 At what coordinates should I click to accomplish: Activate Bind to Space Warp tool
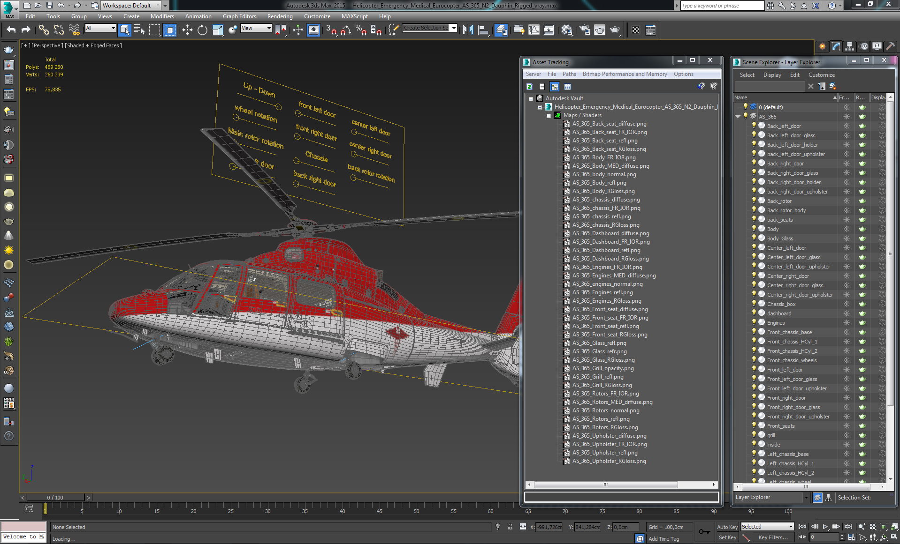click(x=74, y=30)
